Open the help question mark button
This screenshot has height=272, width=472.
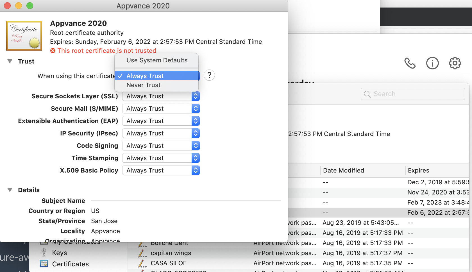(209, 75)
